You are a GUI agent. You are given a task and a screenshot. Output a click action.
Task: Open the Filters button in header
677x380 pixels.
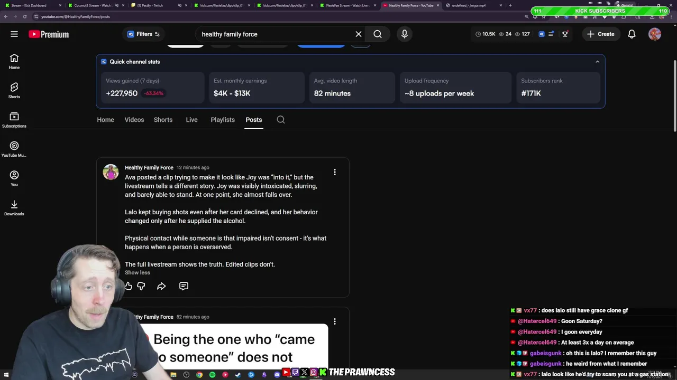[x=143, y=34]
